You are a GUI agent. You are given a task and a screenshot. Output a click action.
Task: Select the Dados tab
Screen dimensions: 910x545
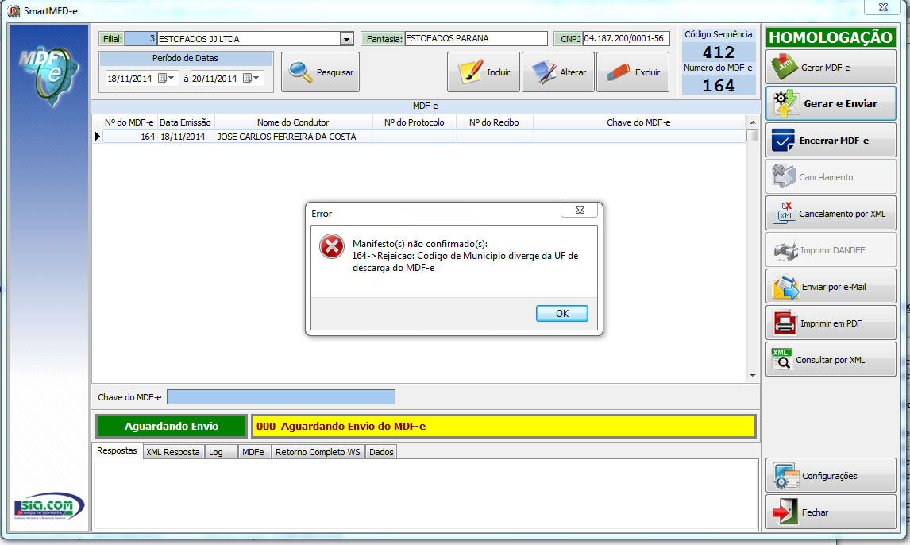click(381, 452)
